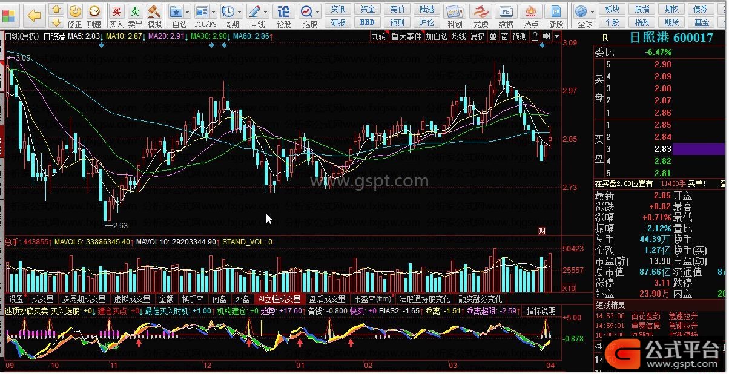Toggle 重大事件 major events display
The height and width of the screenshot is (374, 729).
point(406,36)
